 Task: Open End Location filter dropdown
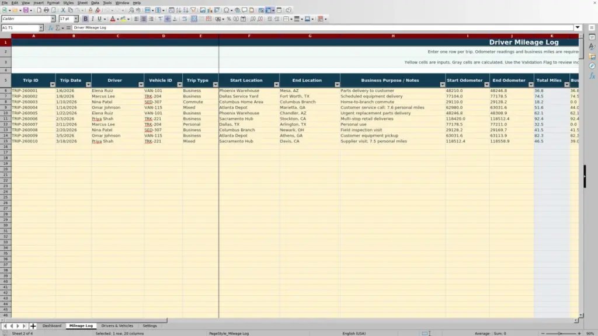tap(337, 85)
